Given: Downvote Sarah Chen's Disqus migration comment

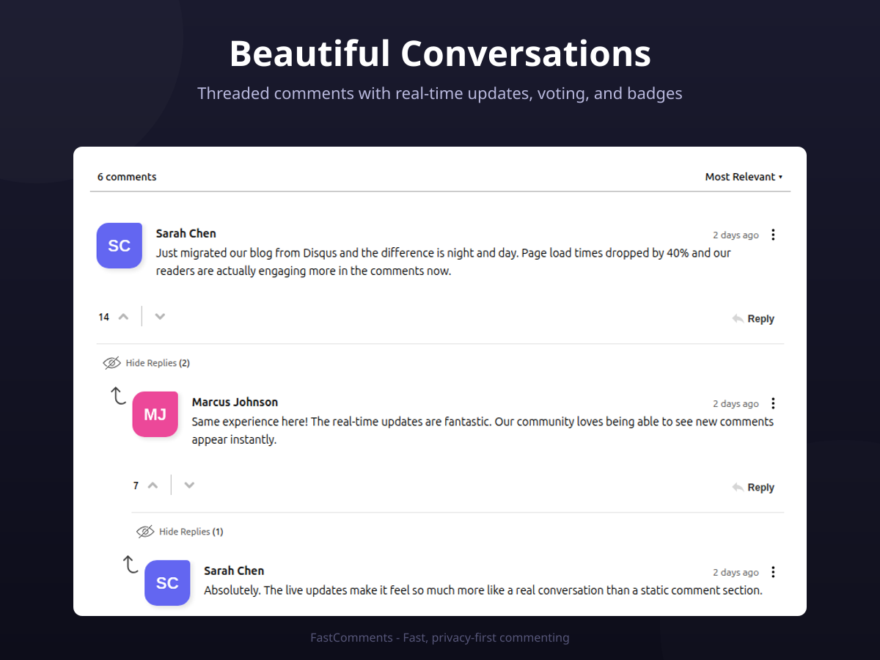Looking at the screenshot, I should tap(160, 317).
